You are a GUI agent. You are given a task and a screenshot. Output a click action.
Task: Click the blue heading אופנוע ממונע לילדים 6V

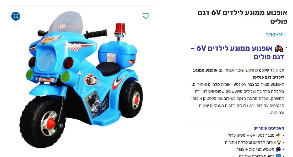click(237, 53)
